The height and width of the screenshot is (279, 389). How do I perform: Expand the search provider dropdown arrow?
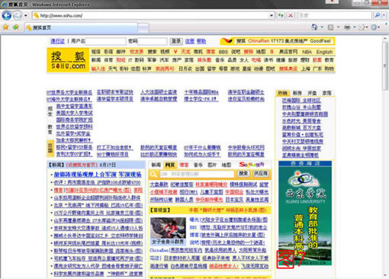pyautogui.click(x=384, y=15)
